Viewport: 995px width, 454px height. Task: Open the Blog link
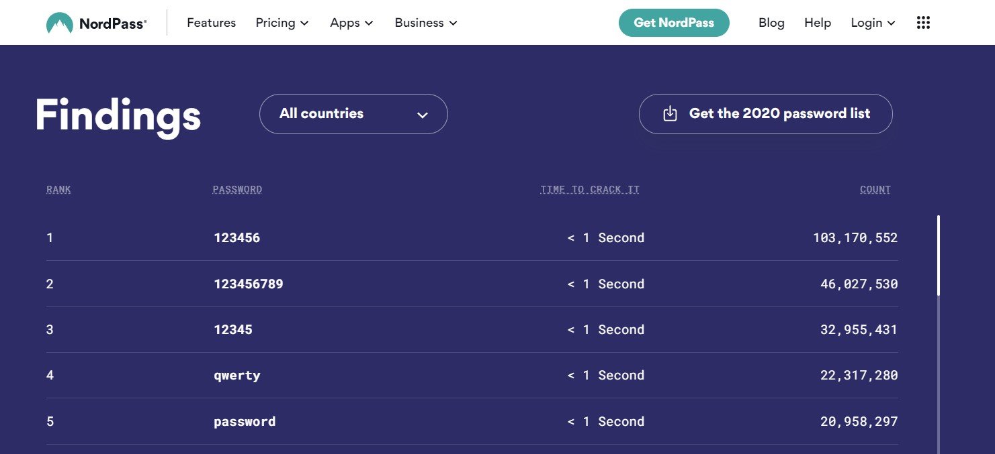pyautogui.click(x=771, y=23)
